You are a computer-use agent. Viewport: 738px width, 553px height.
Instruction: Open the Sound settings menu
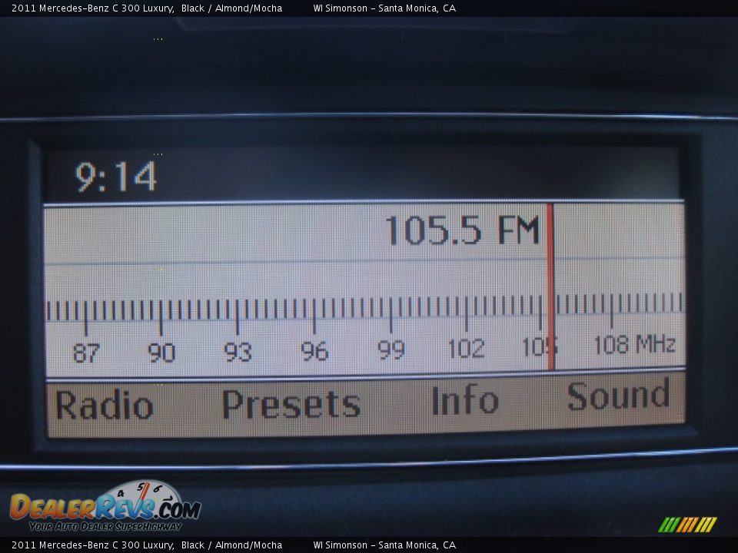tap(618, 396)
